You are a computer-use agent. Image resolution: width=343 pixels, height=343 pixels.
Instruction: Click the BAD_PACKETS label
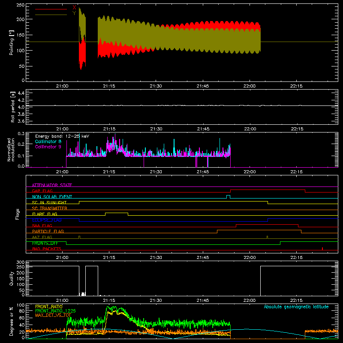(x=47, y=249)
